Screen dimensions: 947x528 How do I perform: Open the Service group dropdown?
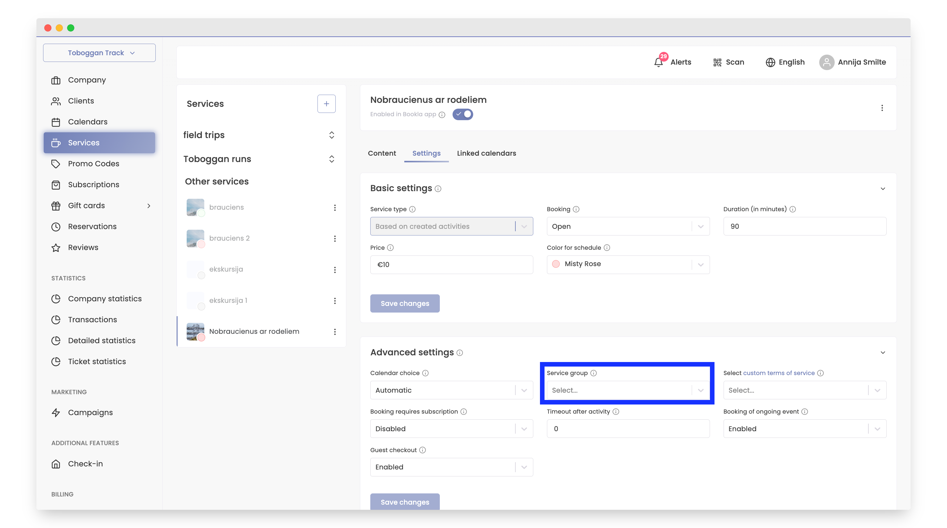click(627, 390)
